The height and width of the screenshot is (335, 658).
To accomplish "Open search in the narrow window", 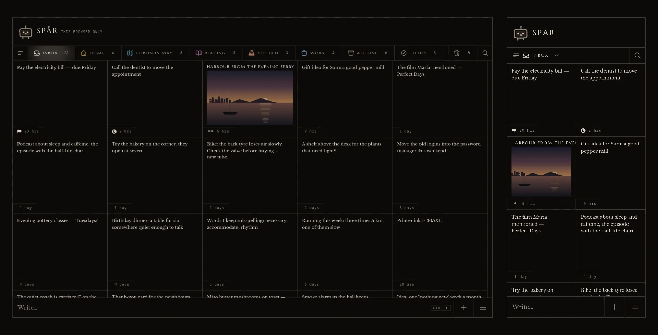I will 637,55.
